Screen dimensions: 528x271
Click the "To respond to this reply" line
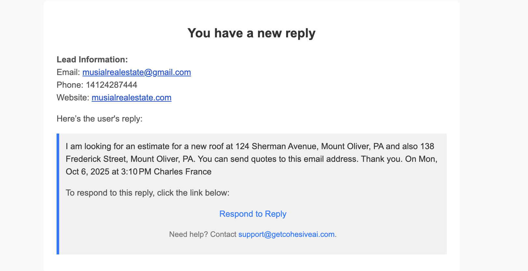tap(147, 193)
